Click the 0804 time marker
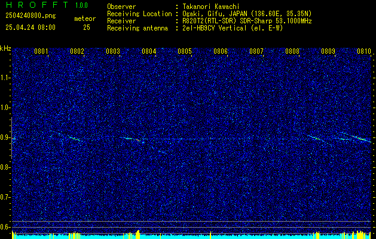The height and width of the screenshot is (239, 376). click(x=149, y=51)
